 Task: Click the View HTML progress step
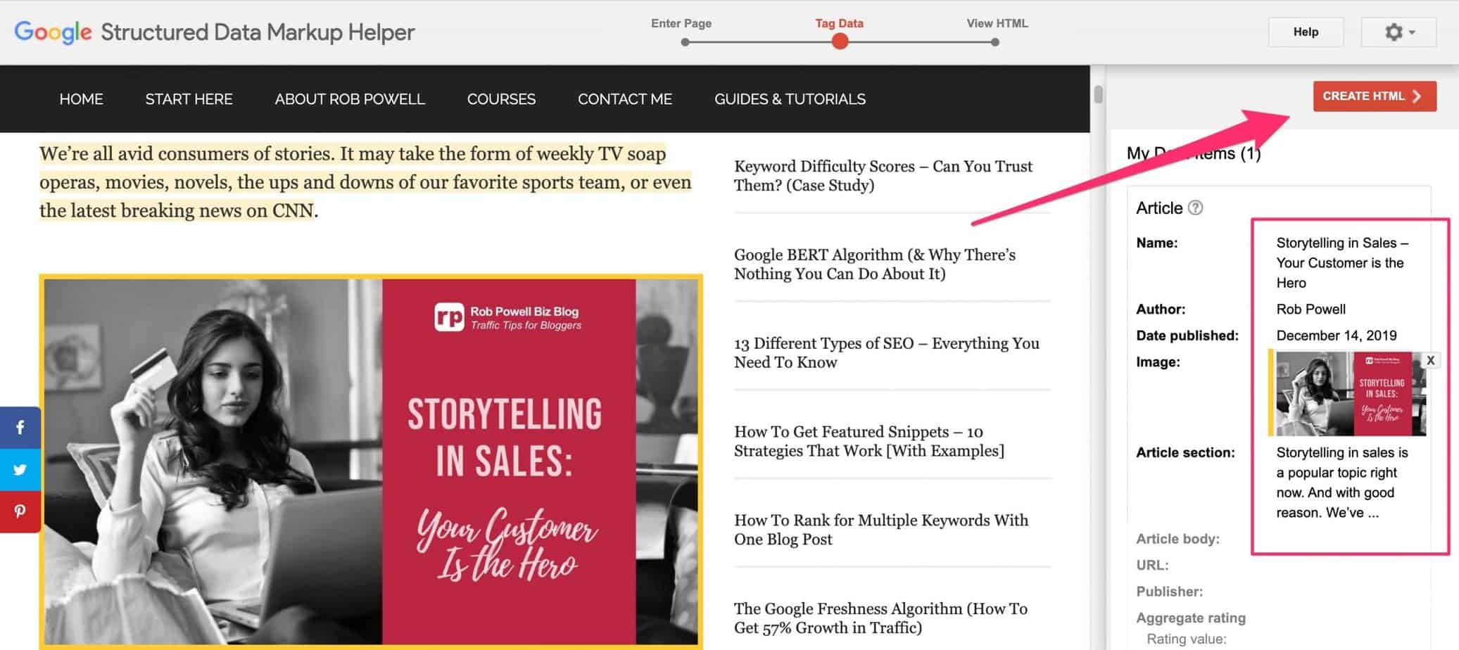pos(995,41)
